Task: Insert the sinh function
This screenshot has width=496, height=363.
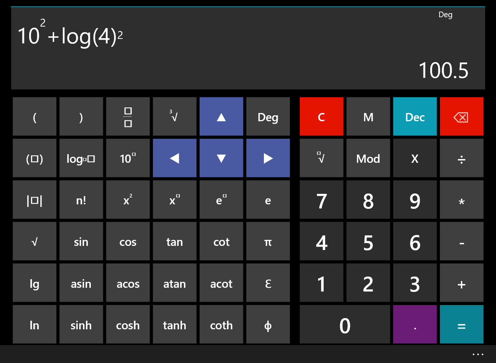Action: coord(81,324)
